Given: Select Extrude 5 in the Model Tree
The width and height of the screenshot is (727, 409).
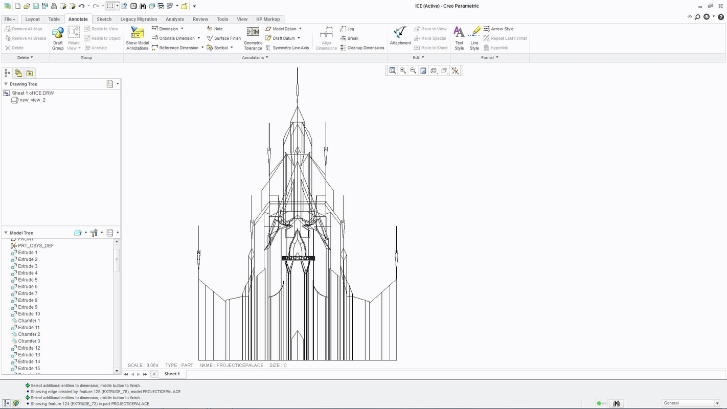Looking at the screenshot, I should point(28,280).
